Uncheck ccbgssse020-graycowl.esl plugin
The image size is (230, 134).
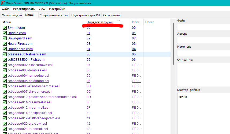(x=5, y=124)
